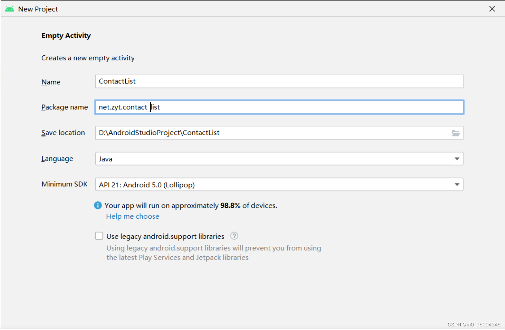Click the folder browse icon in Save location
Image resolution: width=505 pixels, height=330 pixels.
pos(456,133)
